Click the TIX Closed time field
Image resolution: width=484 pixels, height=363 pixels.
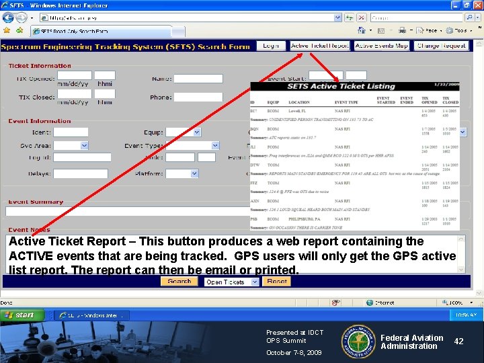(x=105, y=94)
